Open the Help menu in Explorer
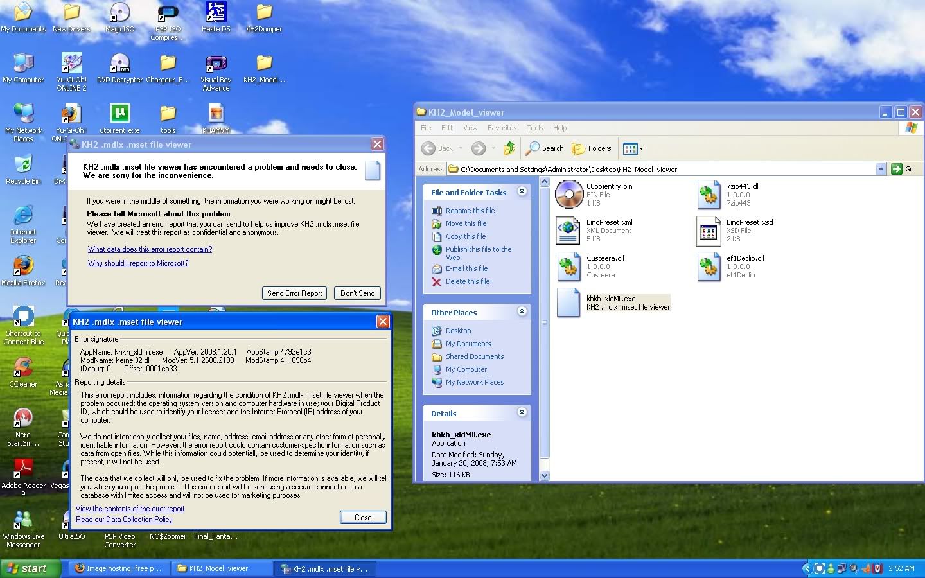The image size is (925, 578). click(559, 128)
